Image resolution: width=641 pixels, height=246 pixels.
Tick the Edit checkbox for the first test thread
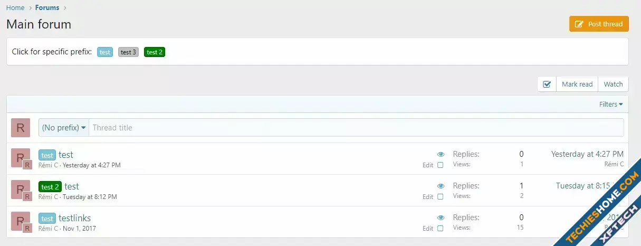[x=441, y=165]
